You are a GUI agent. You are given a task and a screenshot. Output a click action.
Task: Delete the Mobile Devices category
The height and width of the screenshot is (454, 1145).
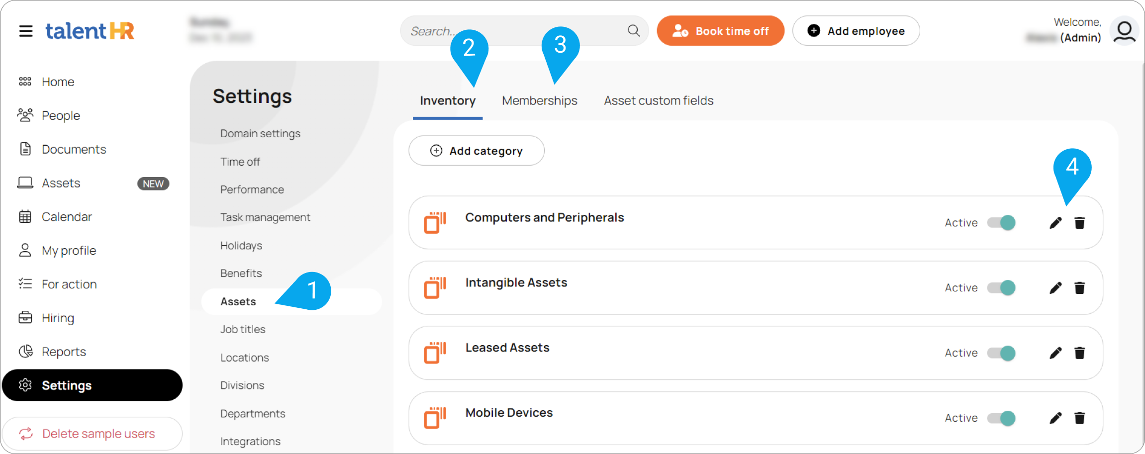(1079, 418)
